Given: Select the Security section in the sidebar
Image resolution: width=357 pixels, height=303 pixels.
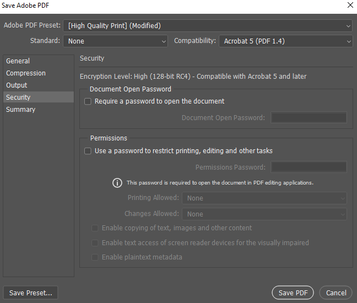Looking at the screenshot, I should [39, 97].
